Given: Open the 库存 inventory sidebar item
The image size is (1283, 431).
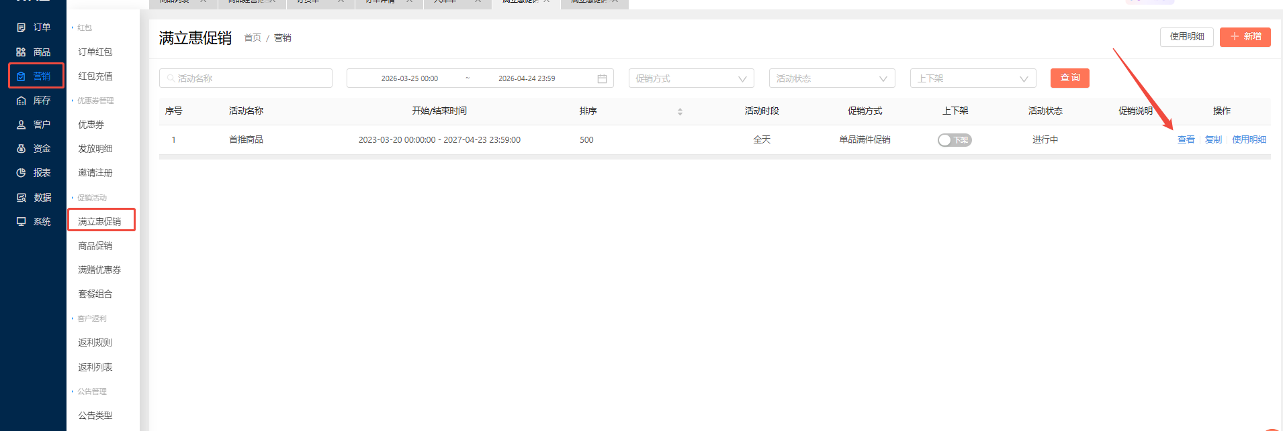Looking at the screenshot, I should click(33, 101).
